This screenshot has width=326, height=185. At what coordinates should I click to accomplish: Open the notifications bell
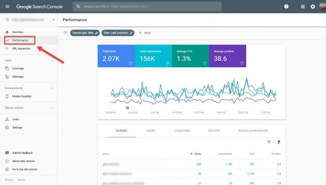pos(313,7)
